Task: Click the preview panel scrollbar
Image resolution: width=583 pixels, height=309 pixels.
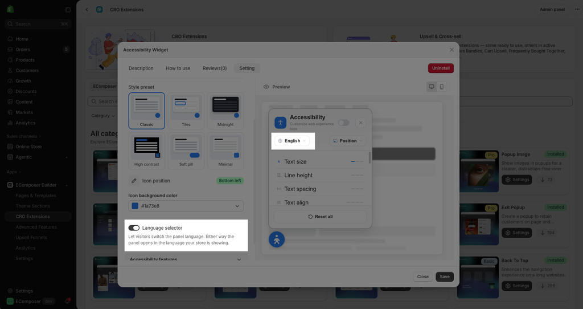Action: (369, 157)
